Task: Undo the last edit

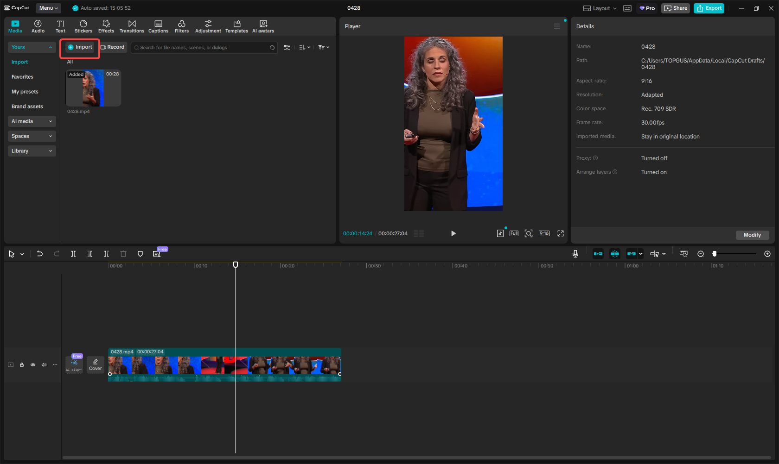Action: (40, 254)
